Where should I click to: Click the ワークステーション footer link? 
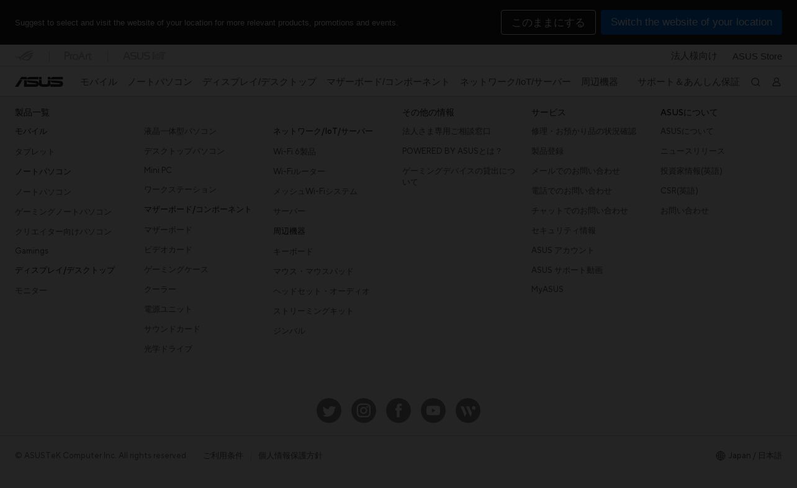180,190
